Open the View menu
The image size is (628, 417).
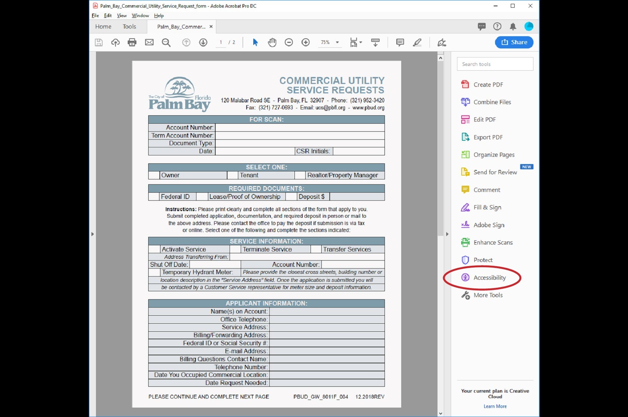coord(121,16)
